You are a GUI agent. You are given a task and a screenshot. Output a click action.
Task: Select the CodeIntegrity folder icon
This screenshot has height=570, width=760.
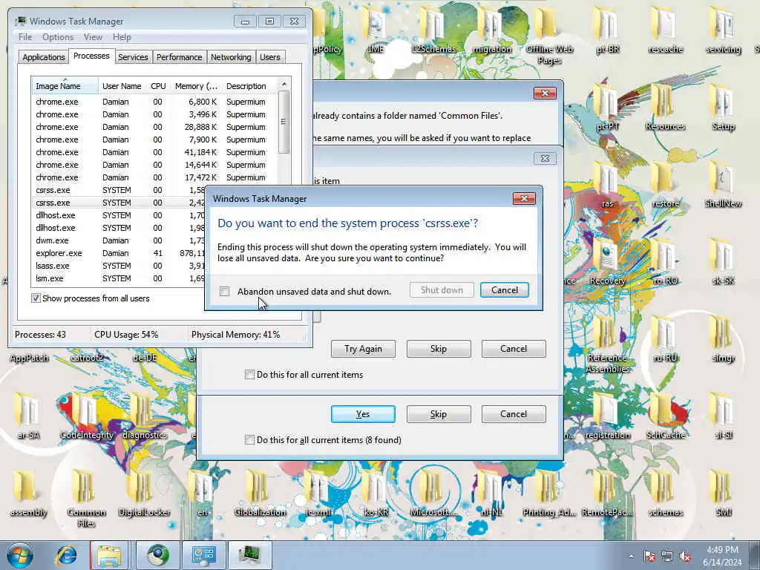pos(86,416)
